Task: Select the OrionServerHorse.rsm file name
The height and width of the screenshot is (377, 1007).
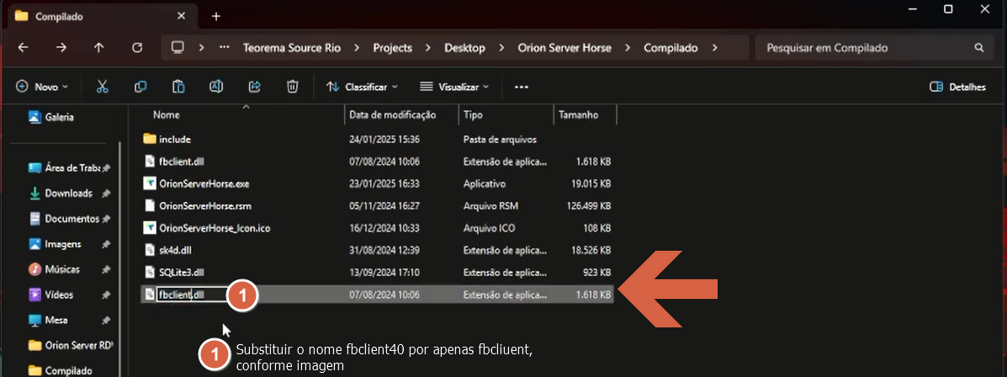Action: [x=205, y=205]
